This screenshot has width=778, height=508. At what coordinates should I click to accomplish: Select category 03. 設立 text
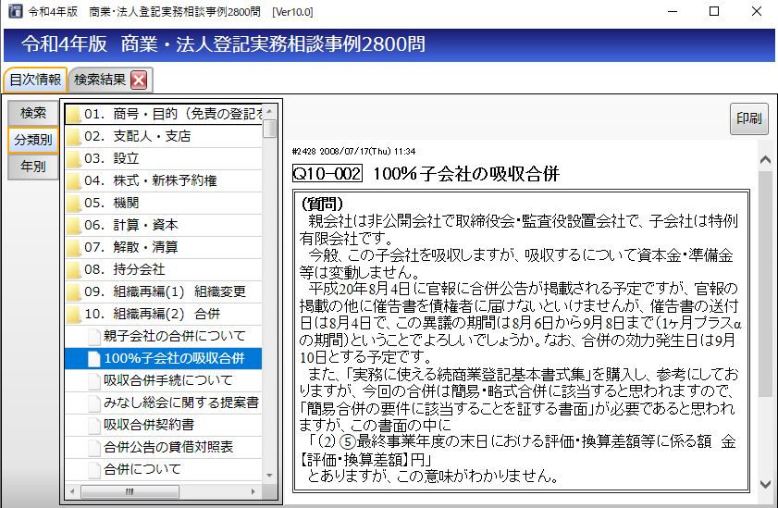coord(112,158)
